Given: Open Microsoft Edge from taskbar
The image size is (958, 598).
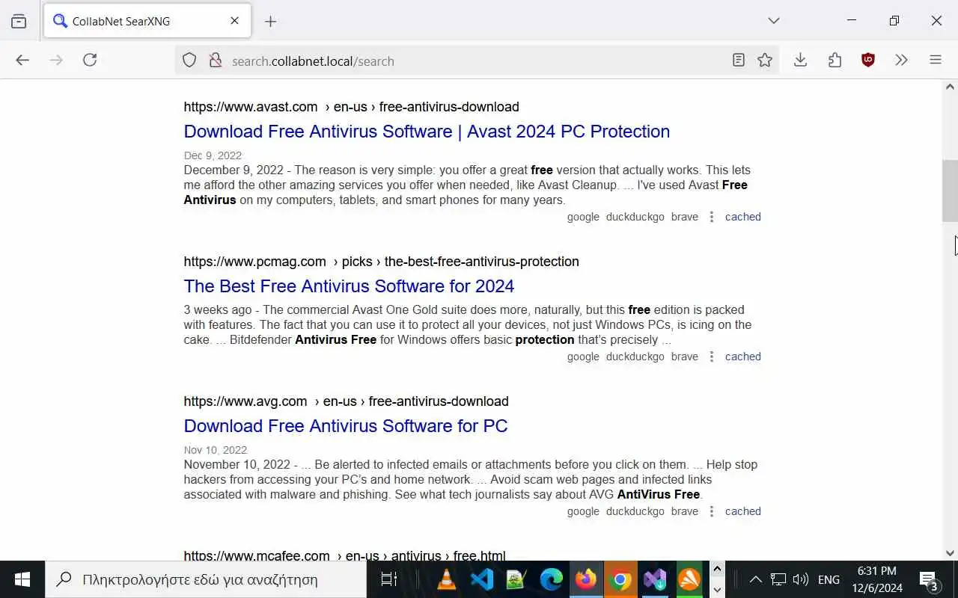Looking at the screenshot, I should [x=552, y=579].
